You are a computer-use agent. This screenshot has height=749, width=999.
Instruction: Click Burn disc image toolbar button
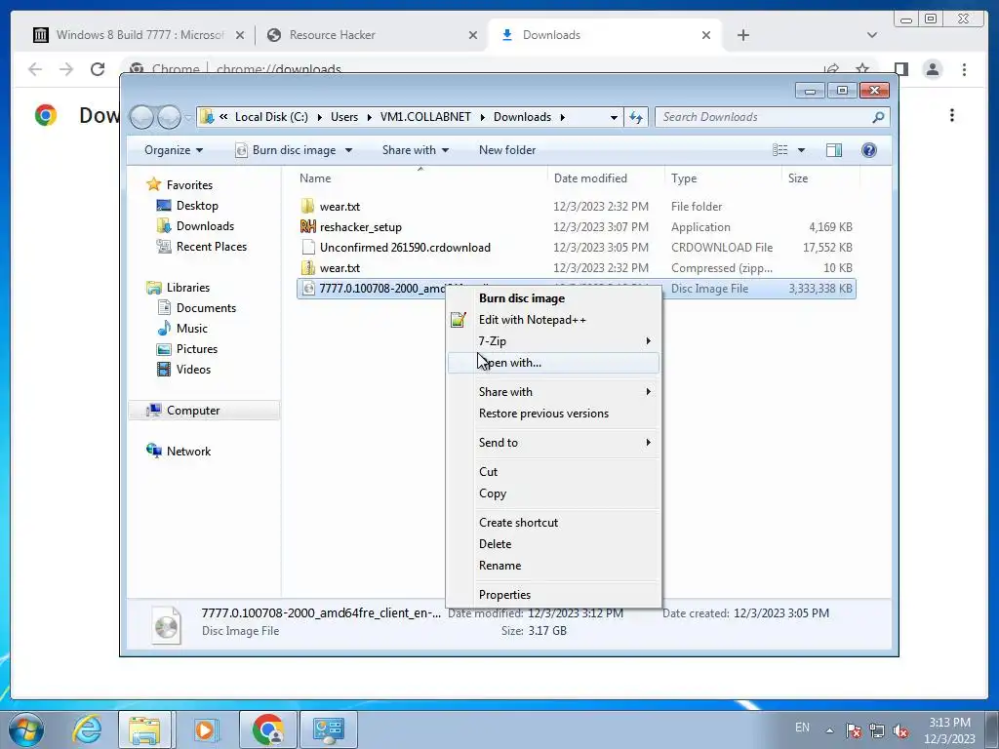(x=286, y=150)
